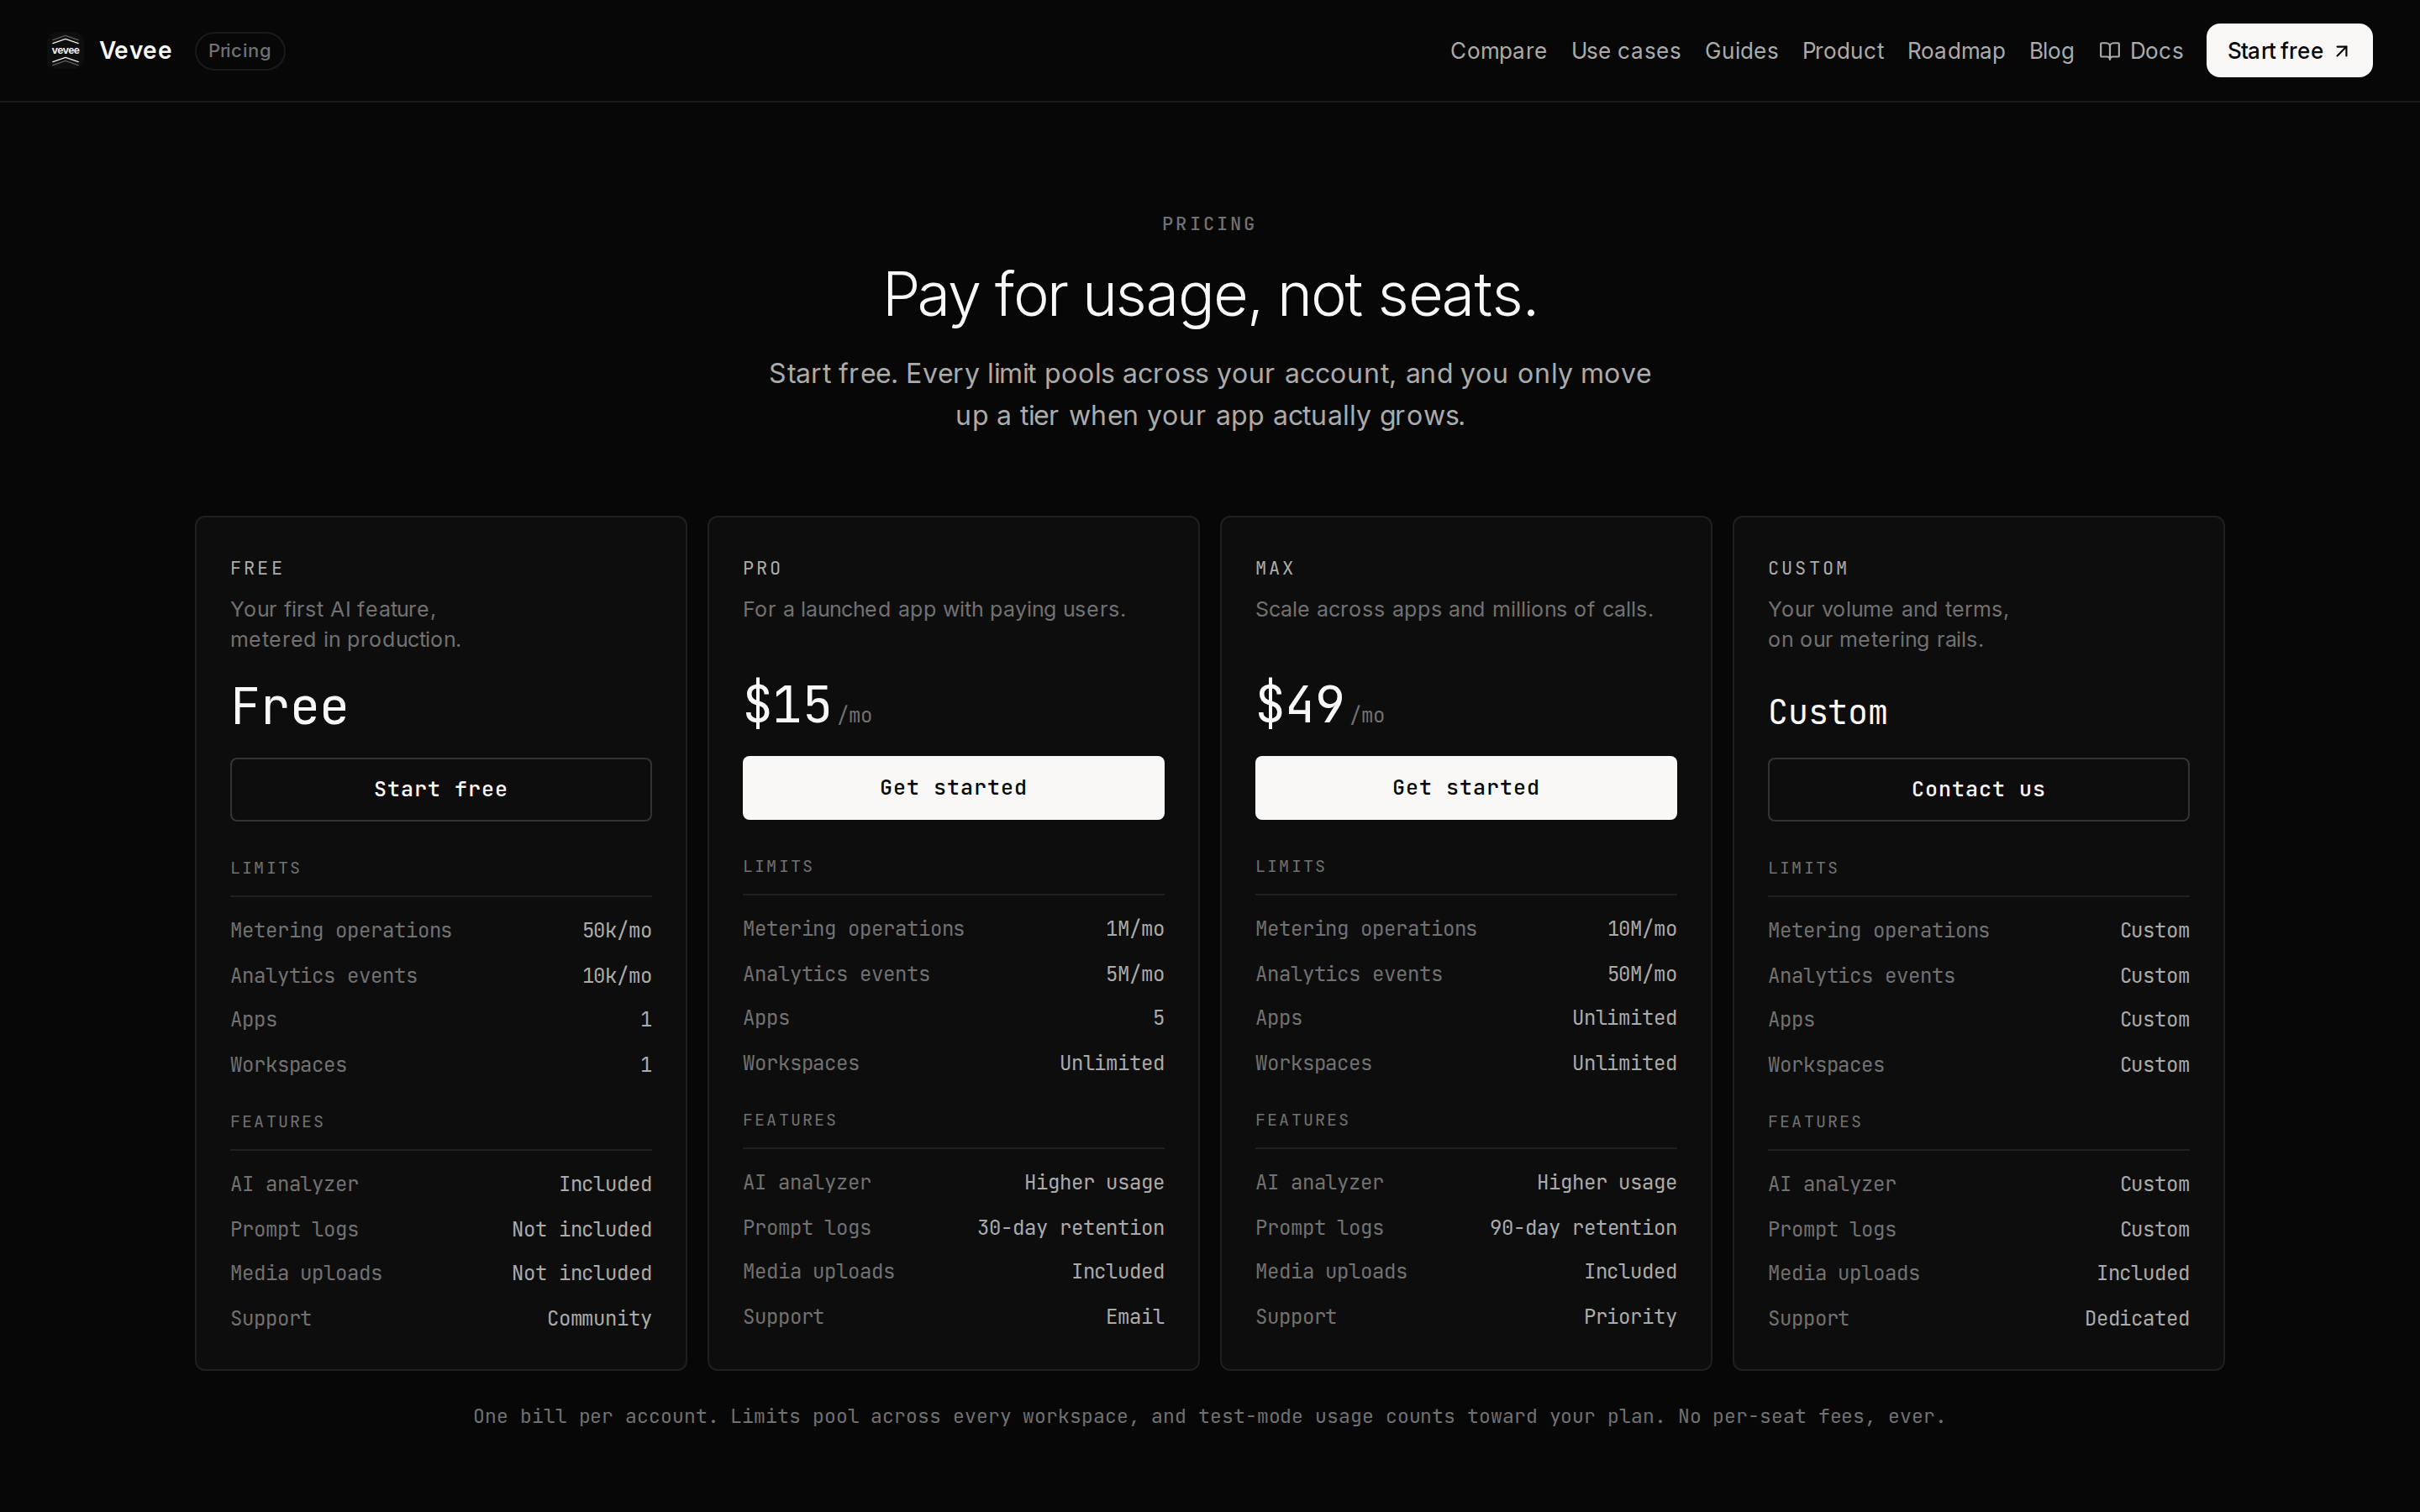
Task: Click Apps 'Unlimited' value in Max plan
Action: [x=1624, y=1018]
